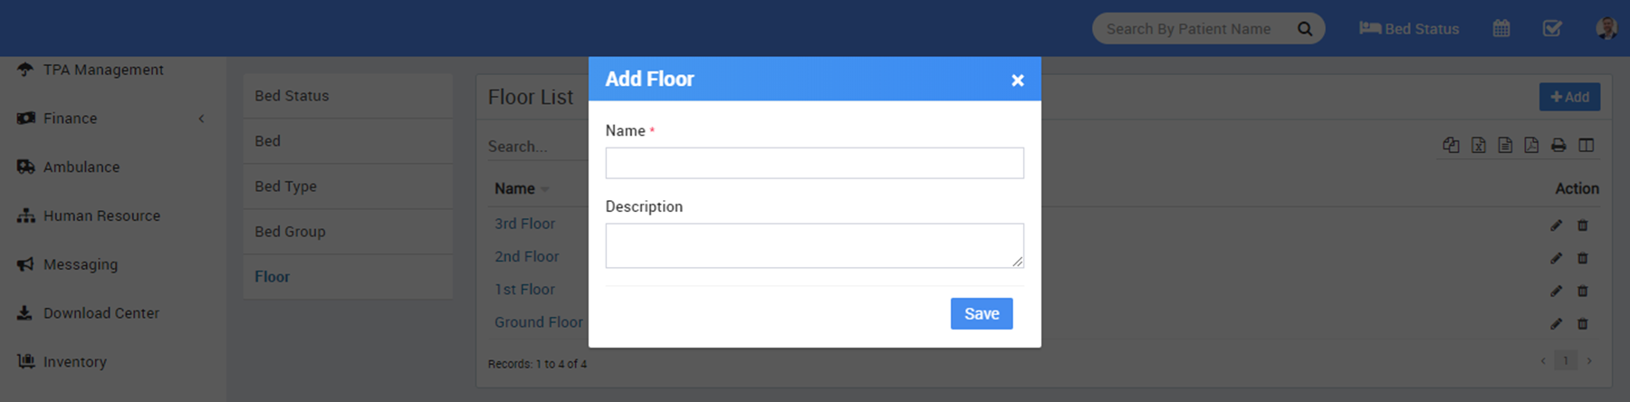
Task: Click the Description text area
Action: pos(814,245)
